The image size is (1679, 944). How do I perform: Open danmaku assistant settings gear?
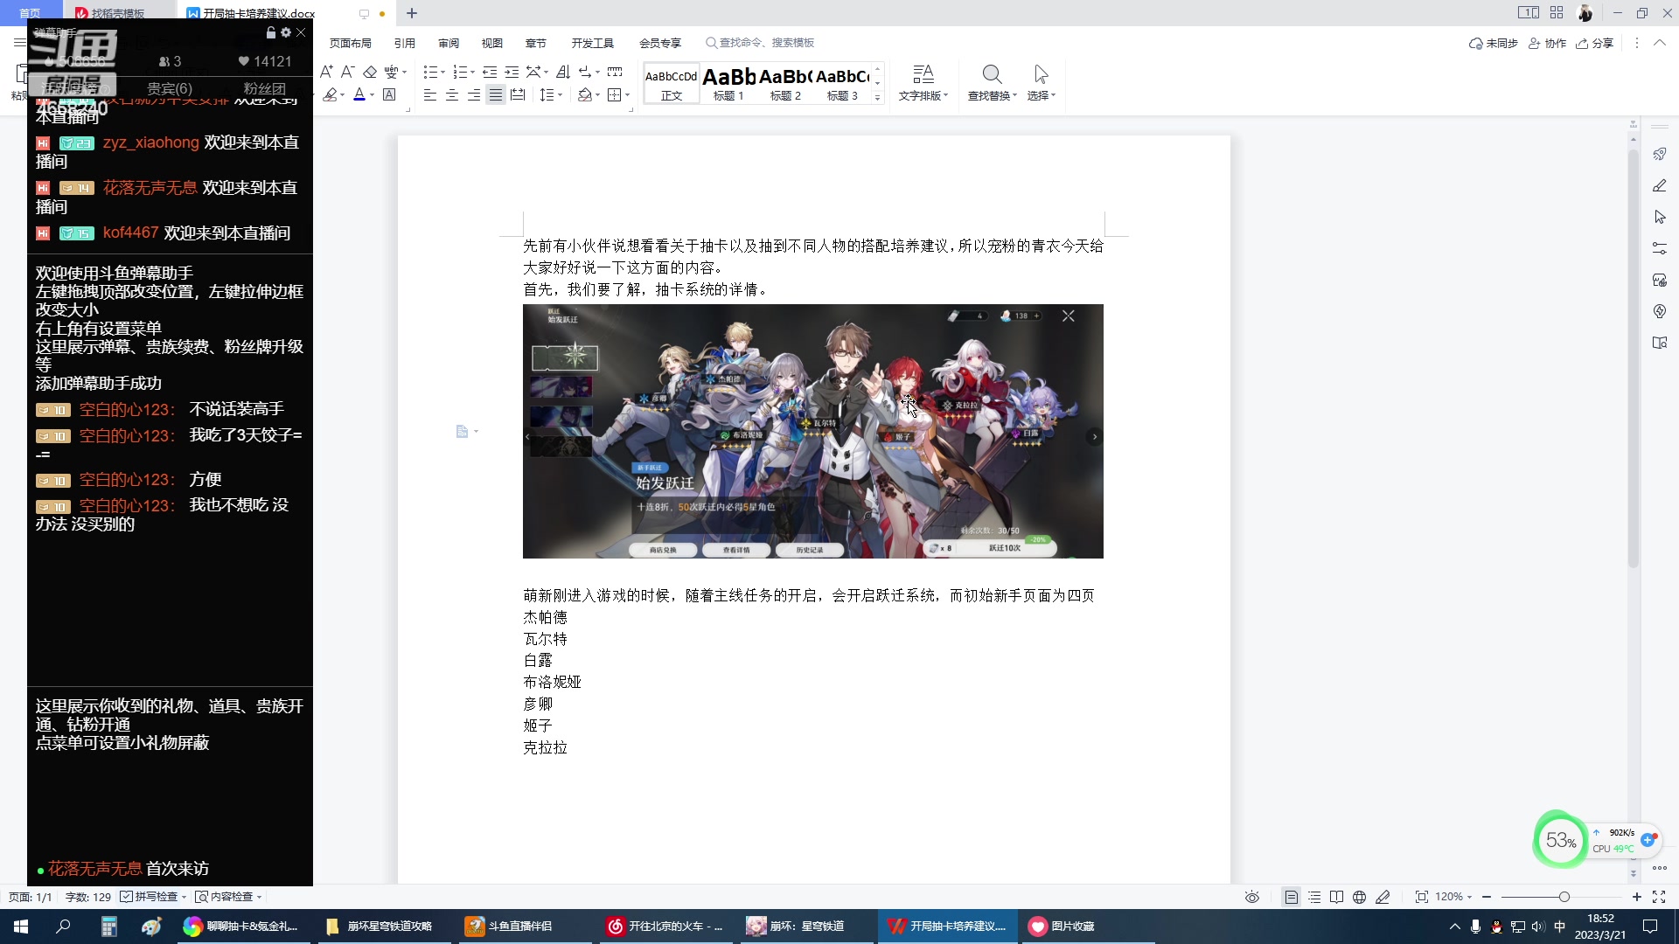point(286,32)
